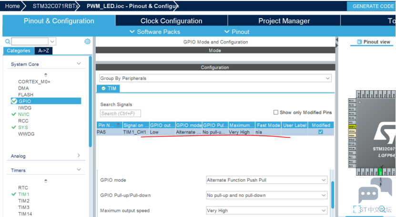The image size is (396, 217).
Task: Toggle the Modified checkbox for PA5
Action: [321, 132]
